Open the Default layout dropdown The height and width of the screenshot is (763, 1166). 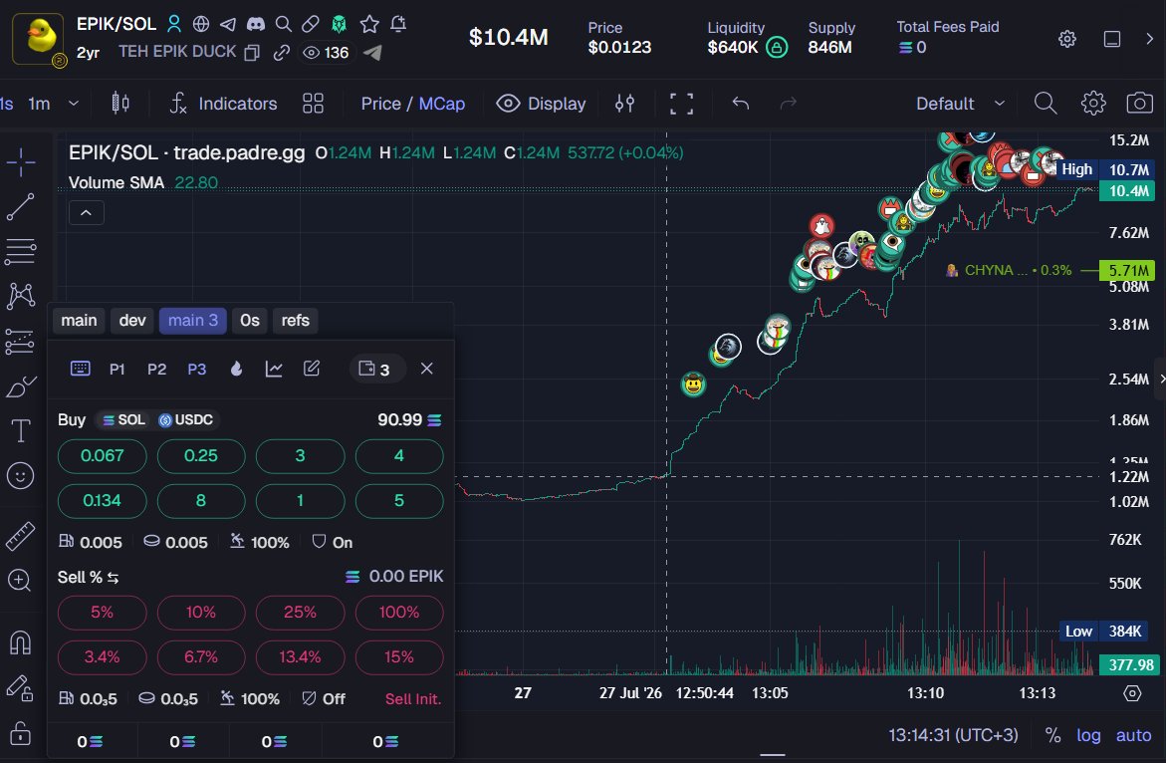point(960,104)
